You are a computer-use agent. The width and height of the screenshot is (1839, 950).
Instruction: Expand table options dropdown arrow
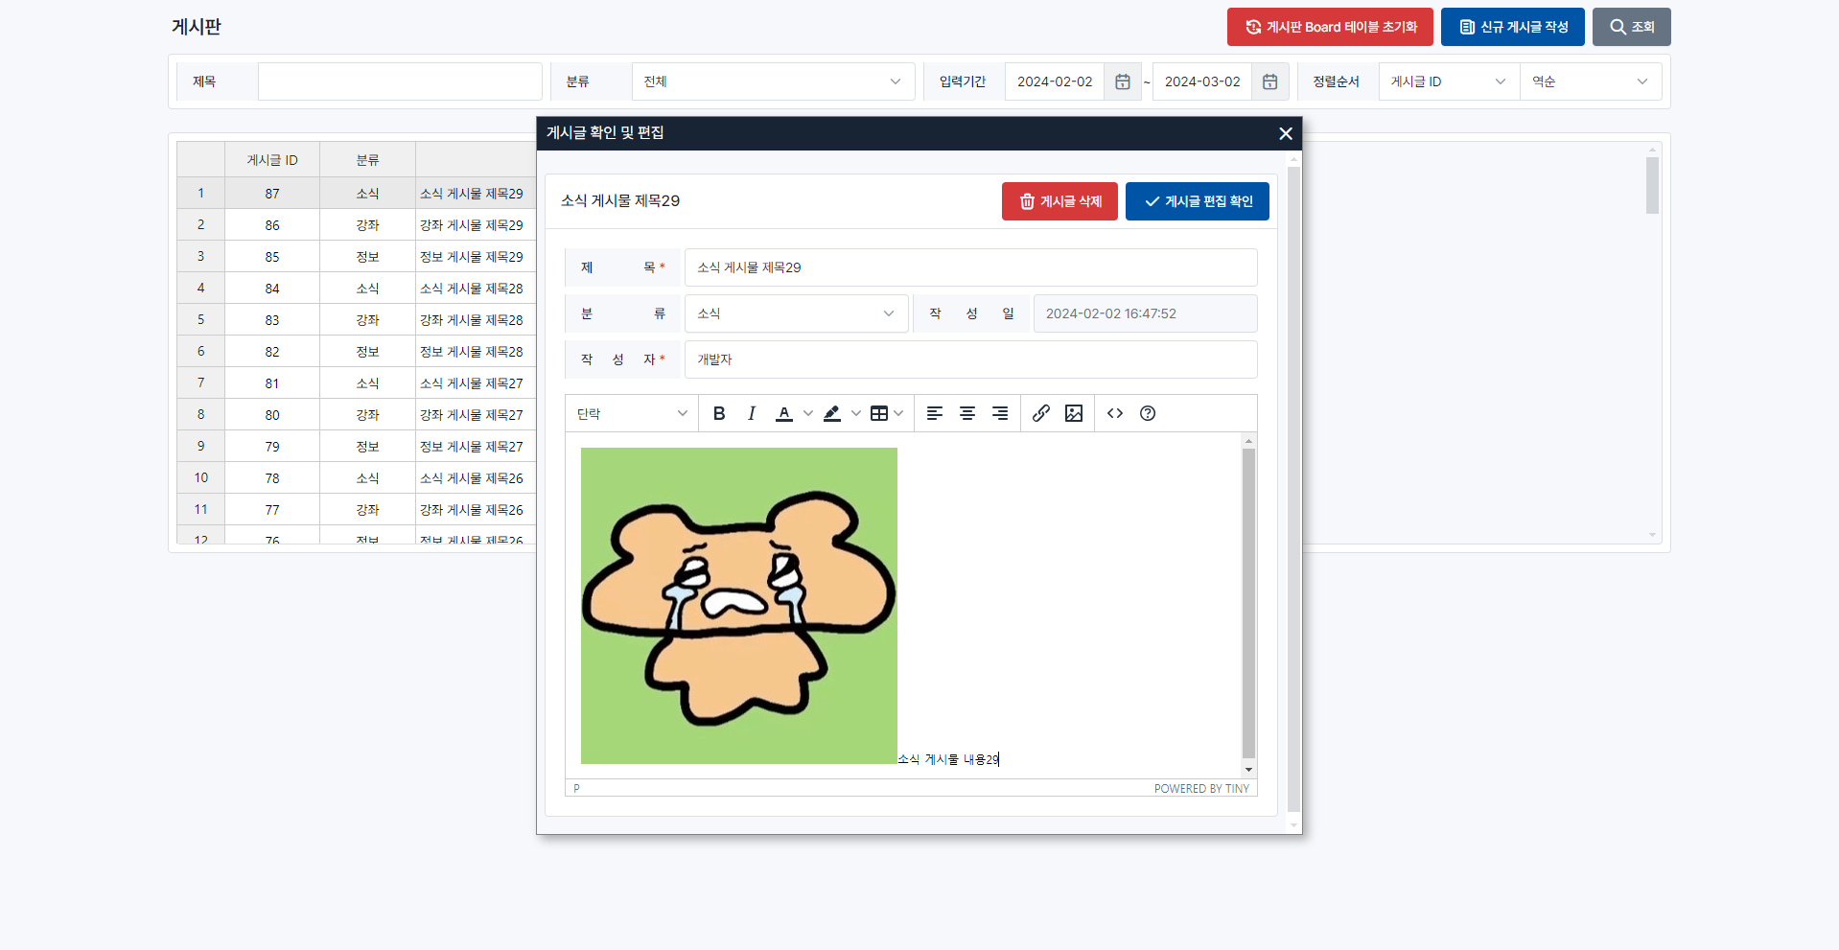[x=898, y=413]
